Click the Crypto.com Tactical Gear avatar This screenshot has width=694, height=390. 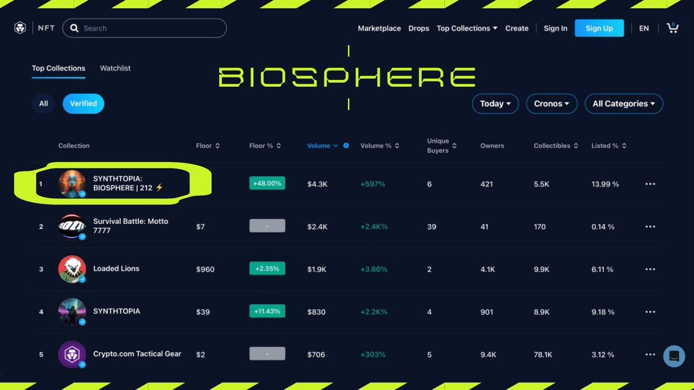tap(72, 354)
